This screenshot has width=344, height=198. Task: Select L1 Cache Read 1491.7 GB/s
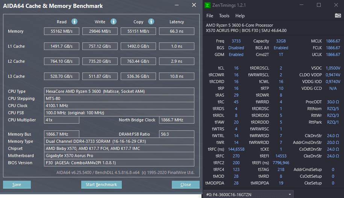tap(62, 46)
